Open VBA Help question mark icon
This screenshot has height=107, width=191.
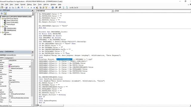click(x=53, y=7)
